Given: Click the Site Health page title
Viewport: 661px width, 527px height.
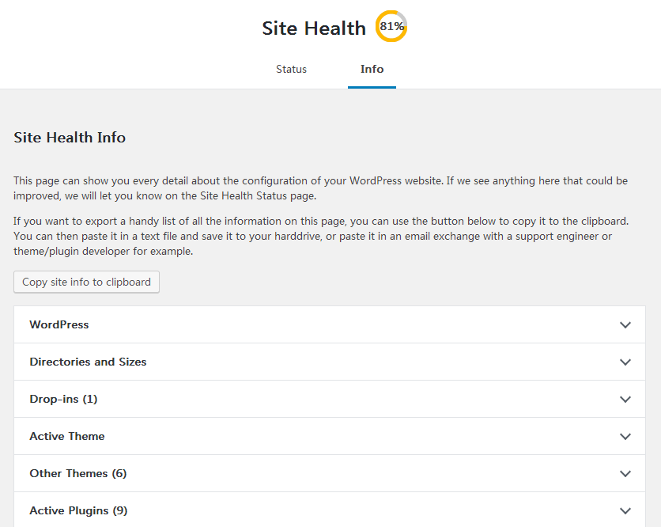Looking at the screenshot, I should pos(314,28).
